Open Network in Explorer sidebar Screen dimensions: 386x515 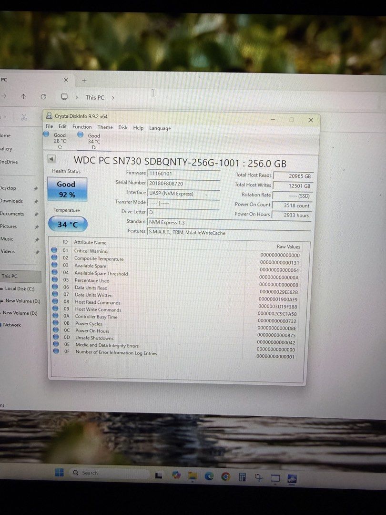pos(12,325)
